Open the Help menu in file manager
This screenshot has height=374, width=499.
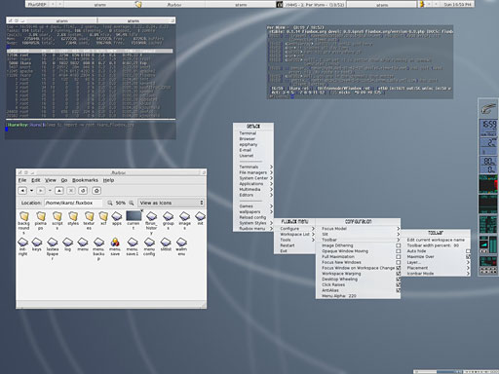point(108,180)
